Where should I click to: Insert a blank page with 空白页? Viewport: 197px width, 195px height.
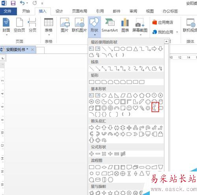click(19, 25)
